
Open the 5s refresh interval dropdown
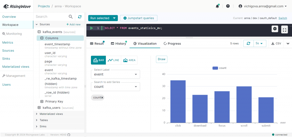pos(259,44)
